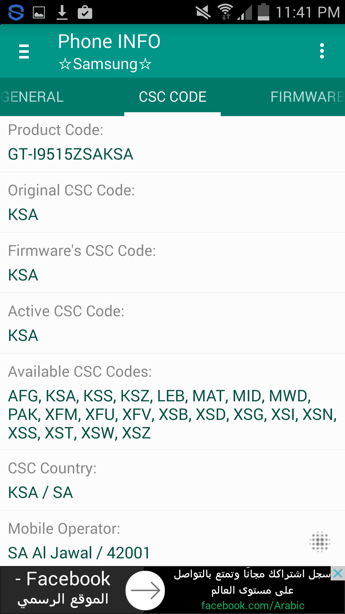Screen dimensions: 345x614
Task: Tap the arrow button in Facebook ad
Action: click(x=145, y=590)
